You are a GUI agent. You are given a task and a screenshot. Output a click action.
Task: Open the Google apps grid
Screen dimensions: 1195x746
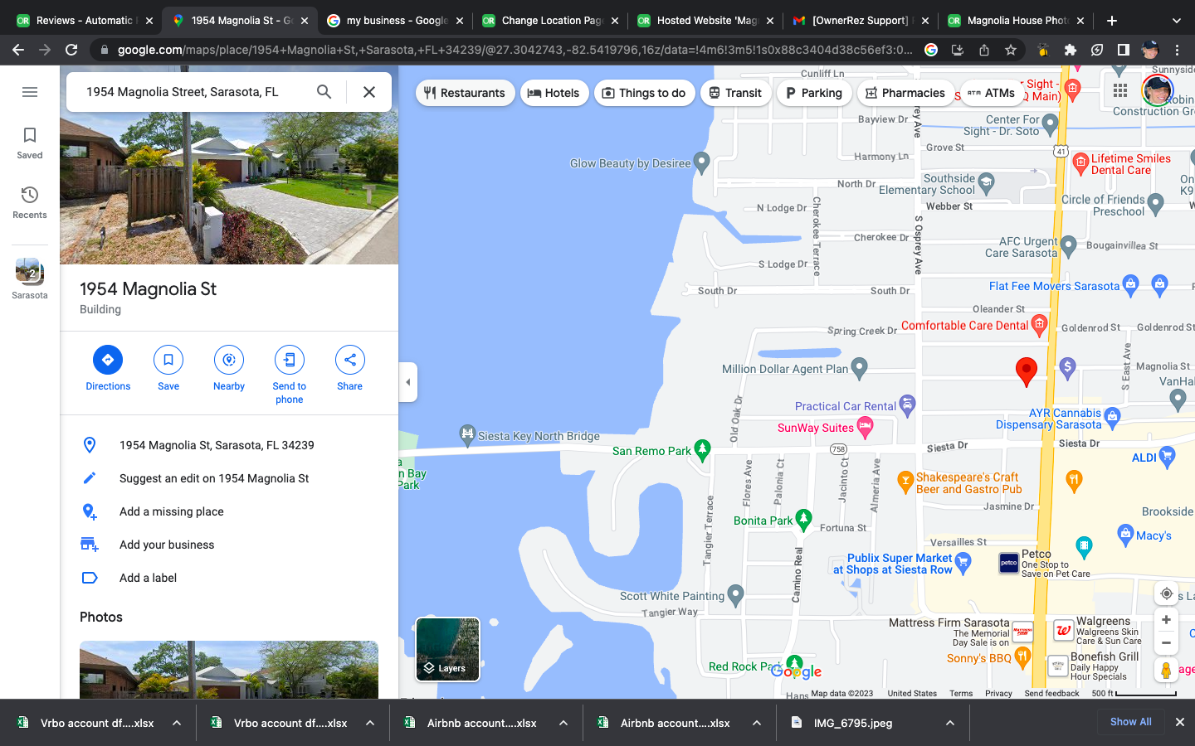[1119, 91]
